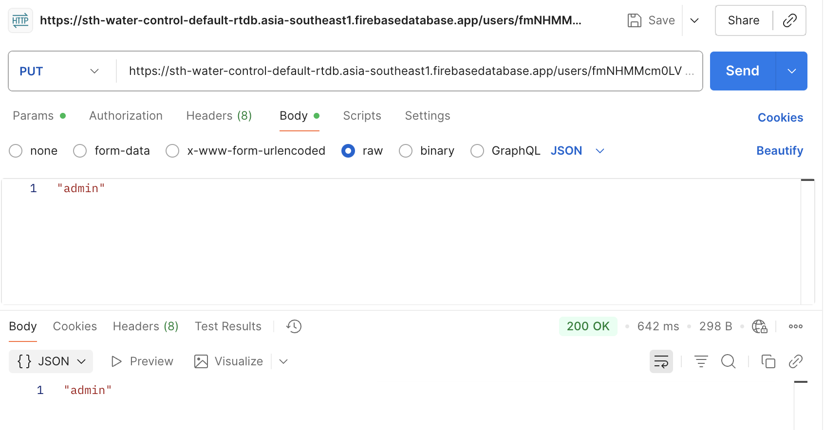The height and width of the screenshot is (430, 824).
Task: Click the request body editor scrollbar
Action: click(x=807, y=241)
